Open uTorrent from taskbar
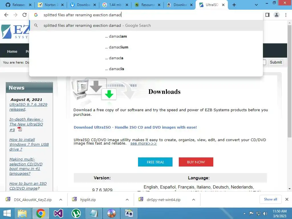The image size is (292, 219). coord(76,213)
